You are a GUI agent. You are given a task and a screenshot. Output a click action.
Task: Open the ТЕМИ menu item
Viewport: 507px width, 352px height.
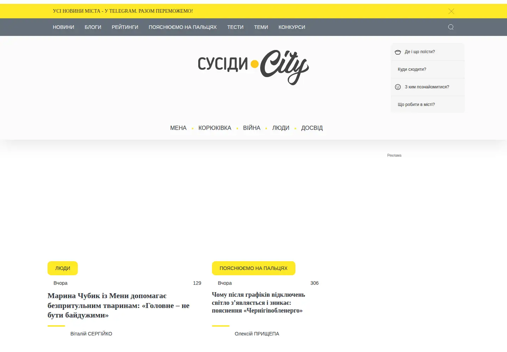tap(261, 27)
